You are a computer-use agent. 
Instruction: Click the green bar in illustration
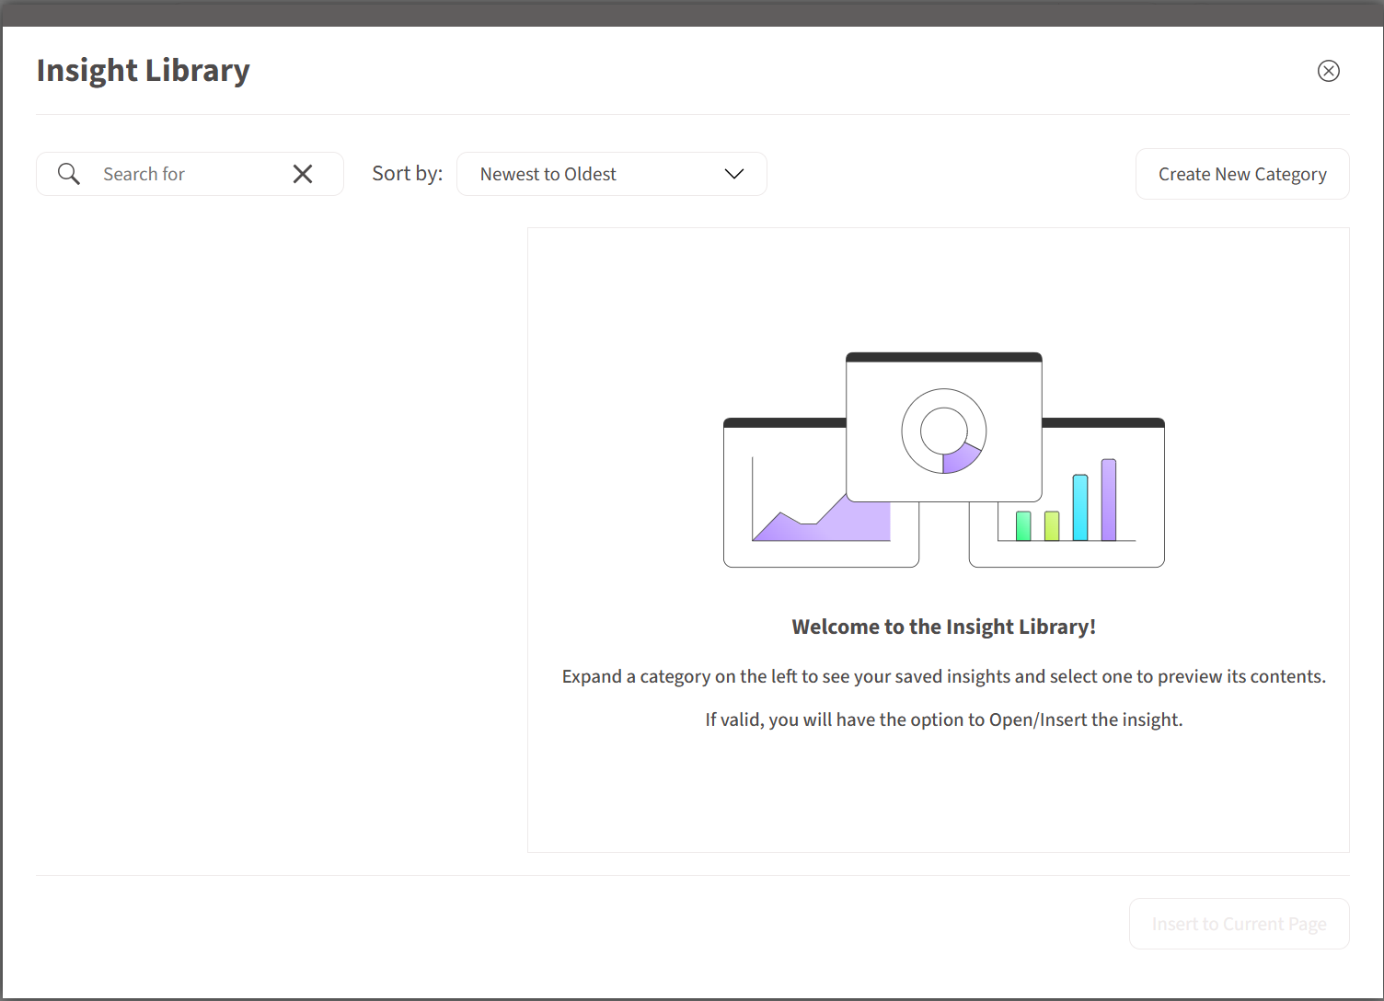pyautogui.click(x=1023, y=526)
